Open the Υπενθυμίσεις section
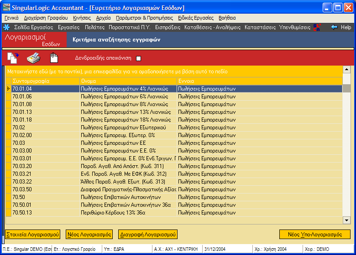356x255 pixels. (295, 27)
